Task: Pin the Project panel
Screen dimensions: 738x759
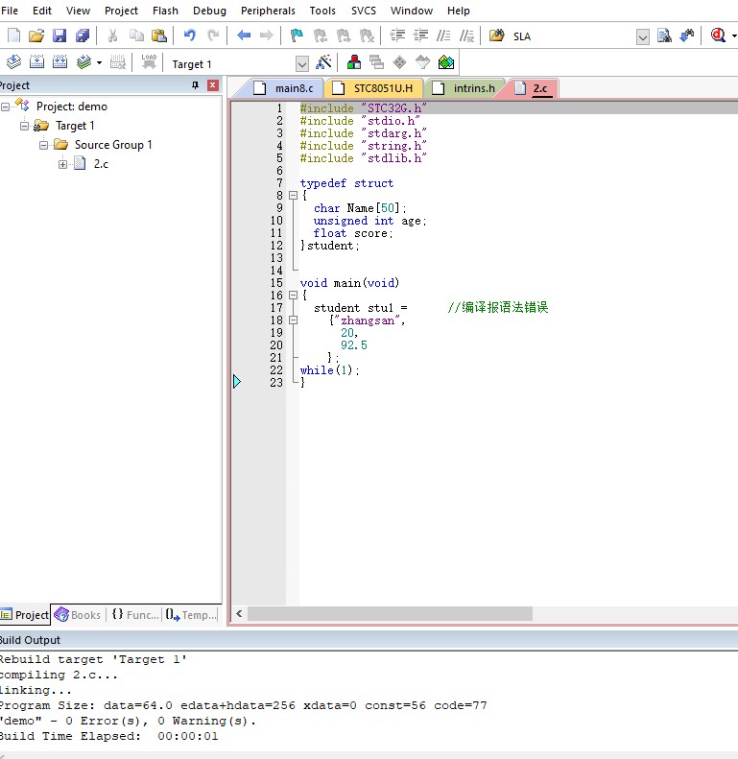Action: (x=195, y=85)
